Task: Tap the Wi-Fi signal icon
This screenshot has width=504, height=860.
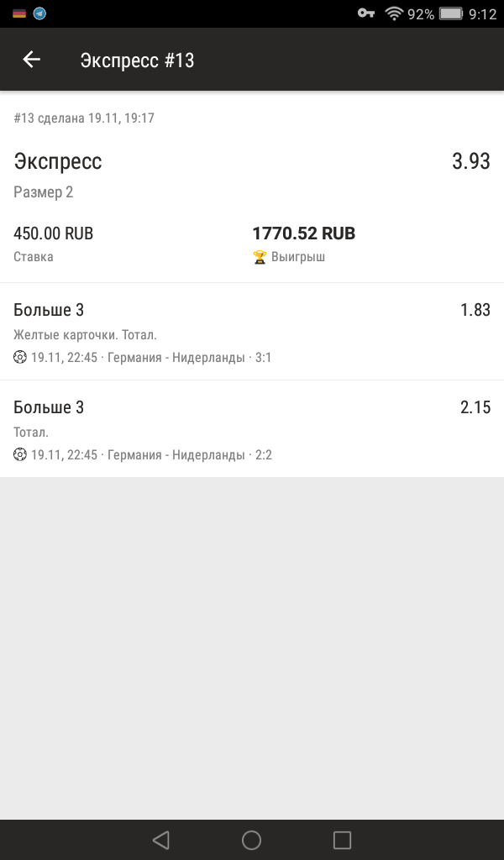Action: (x=393, y=13)
